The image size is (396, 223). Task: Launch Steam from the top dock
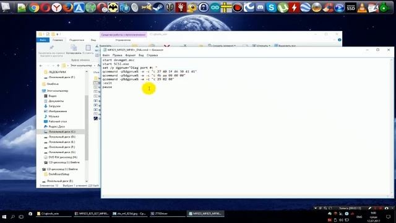[x=158, y=7]
